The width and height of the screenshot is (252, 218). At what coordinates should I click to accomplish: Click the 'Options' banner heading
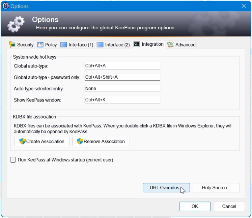pos(45,20)
